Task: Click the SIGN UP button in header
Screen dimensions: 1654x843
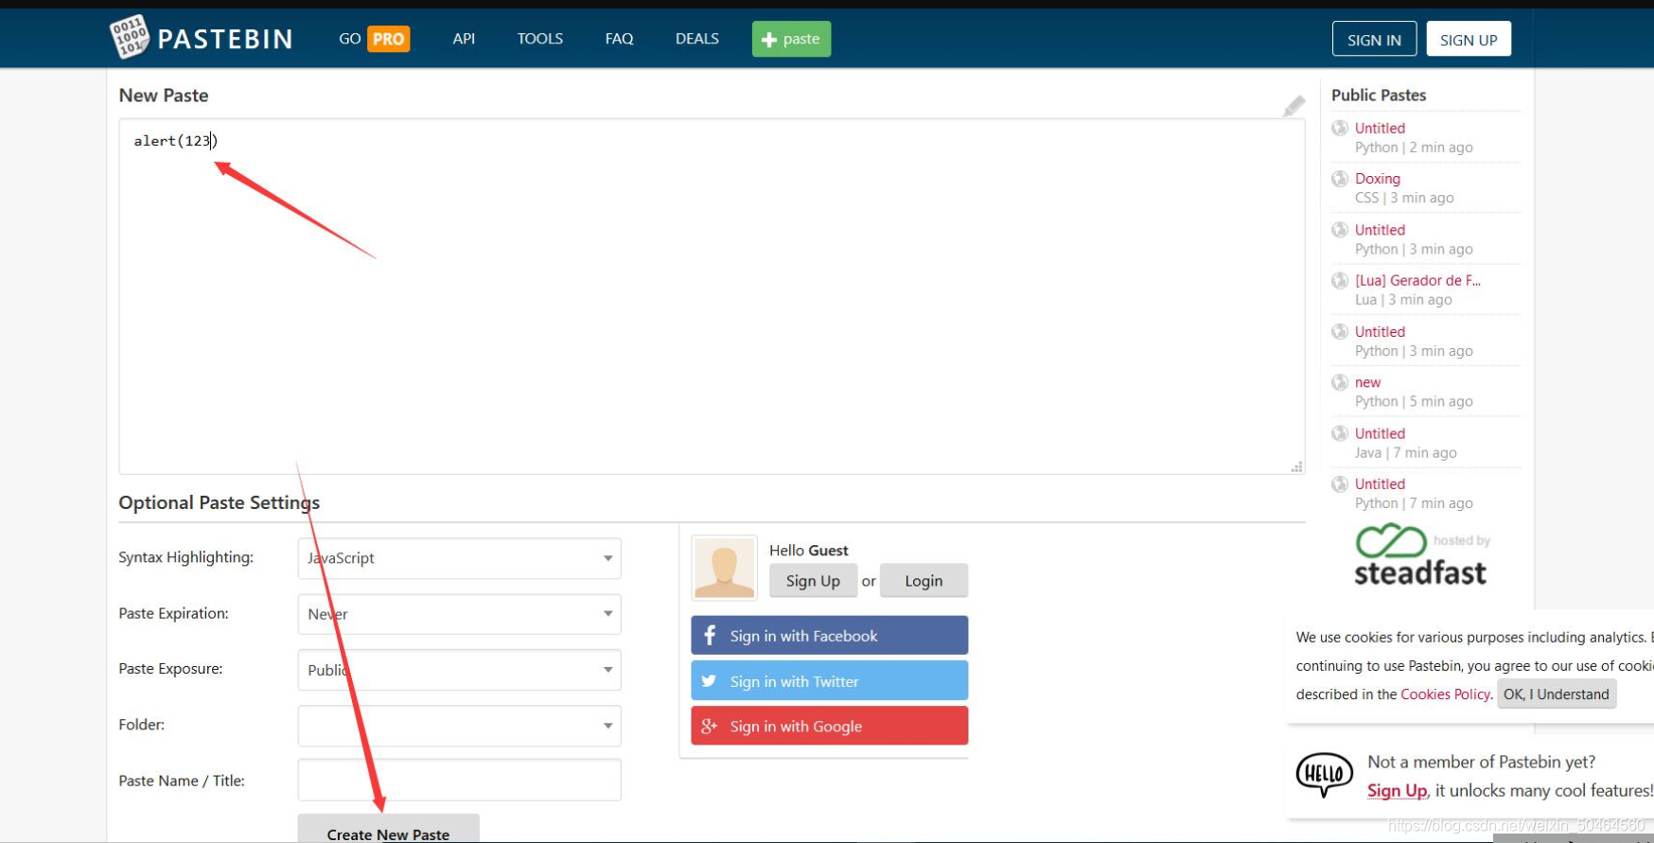Action: [x=1469, y=39]
